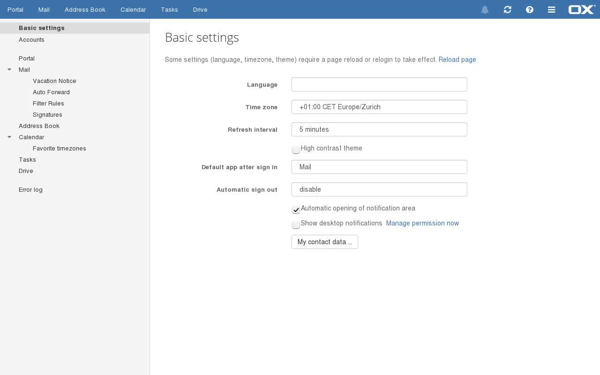The image size is (600, 375).
Task: Click the Reload page link
Action: click(457, 60)
